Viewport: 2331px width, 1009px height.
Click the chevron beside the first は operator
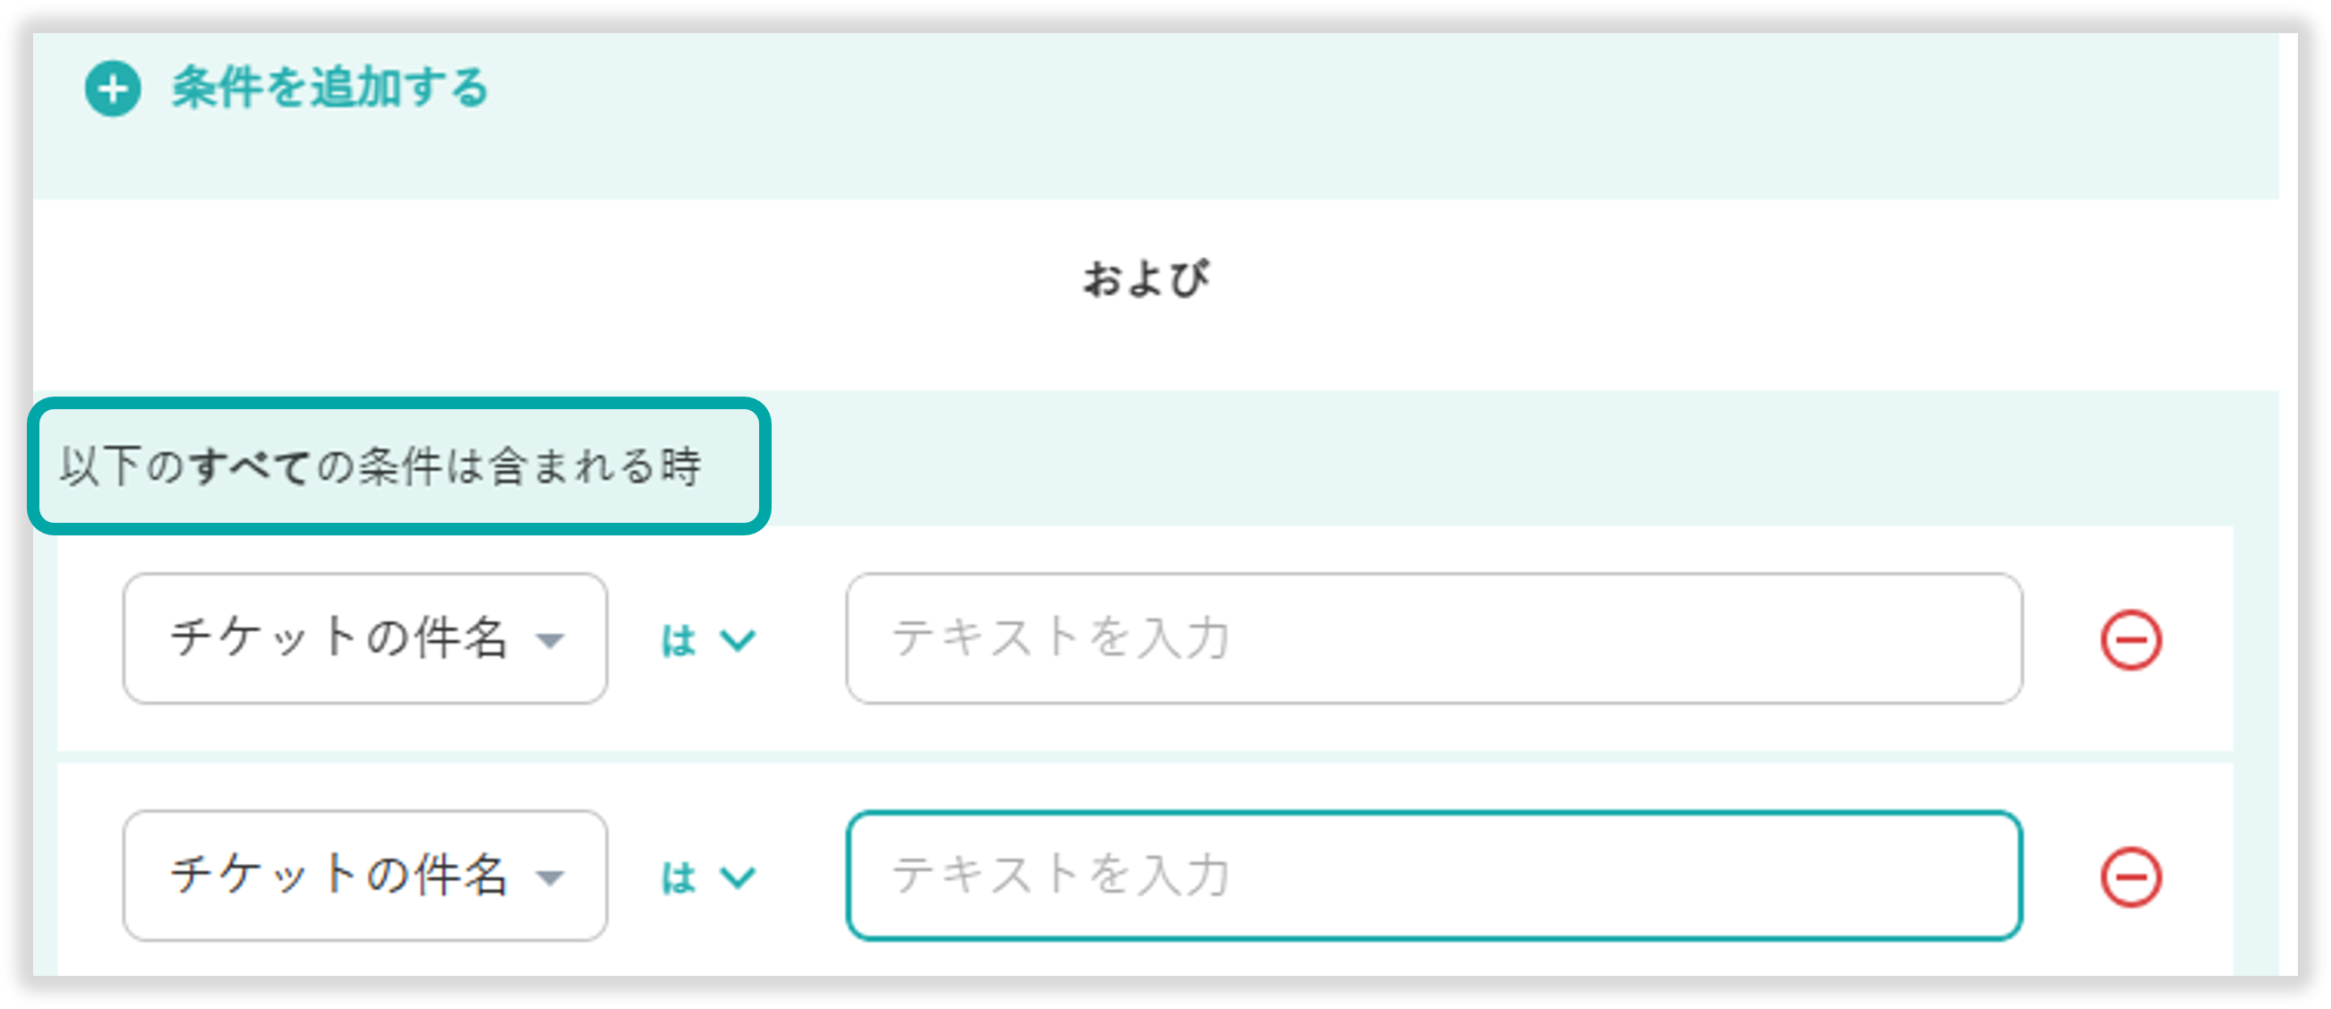738,641
